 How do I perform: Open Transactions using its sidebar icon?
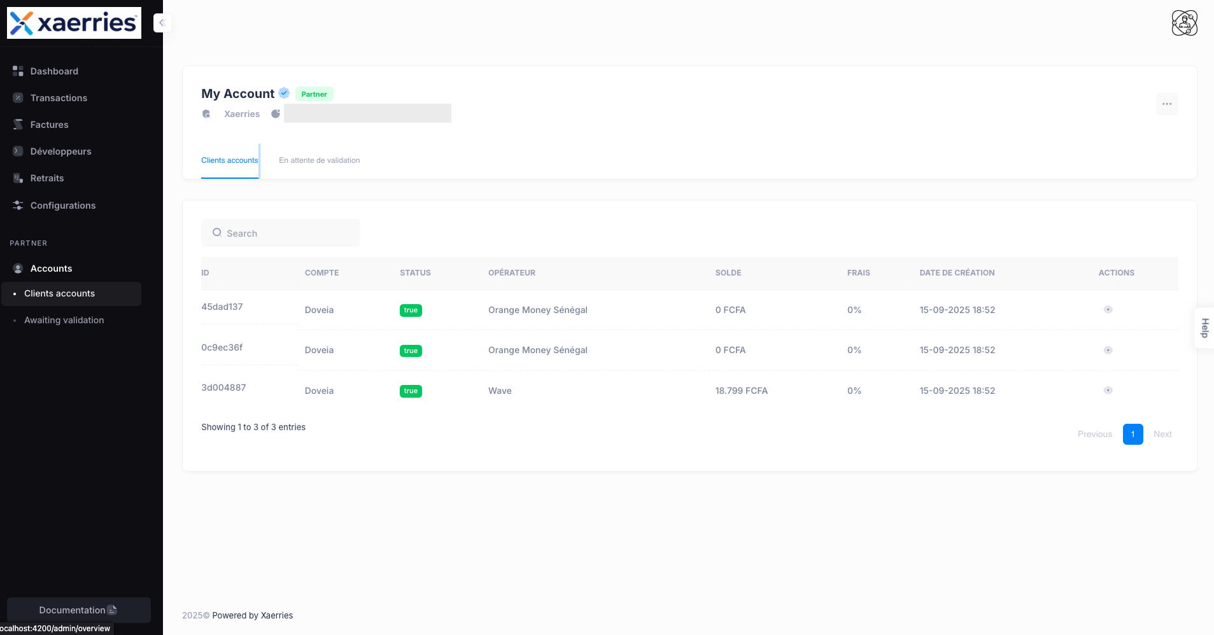click(x=18, y=97)
